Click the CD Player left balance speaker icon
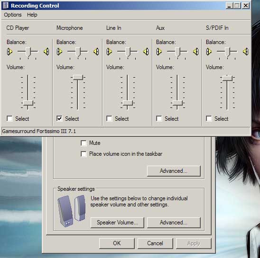This screenshot has width=260, height=258. click(x=9, y=52)
